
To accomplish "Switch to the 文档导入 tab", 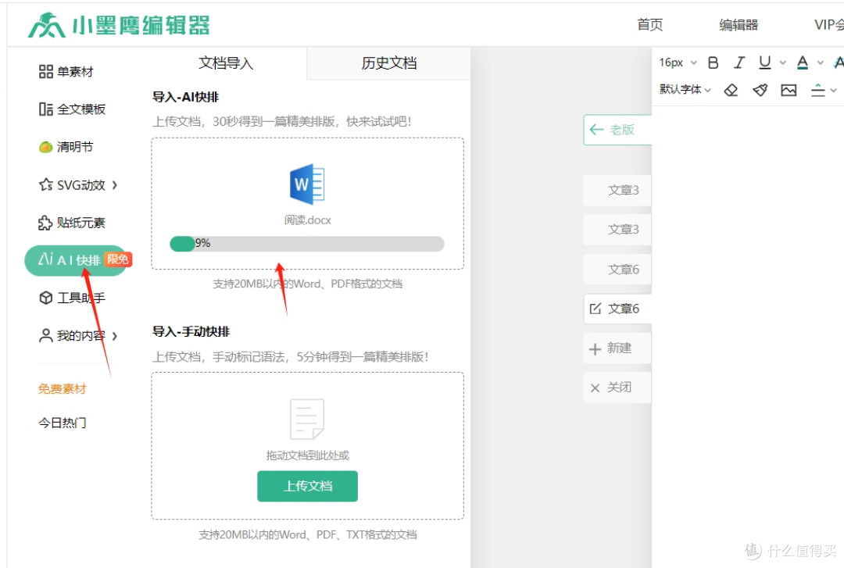I will [x=226, y=63].
